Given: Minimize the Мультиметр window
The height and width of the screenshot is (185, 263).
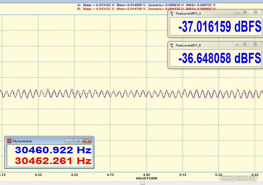Looking at the screenshot, I should point(69,141).
